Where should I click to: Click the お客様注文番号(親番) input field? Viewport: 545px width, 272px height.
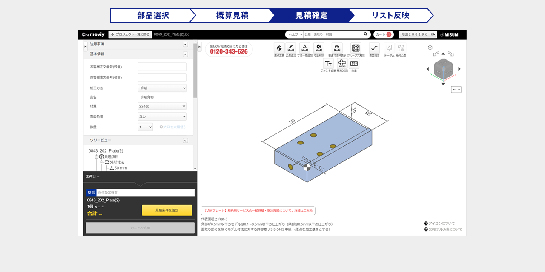pos(162,67)
